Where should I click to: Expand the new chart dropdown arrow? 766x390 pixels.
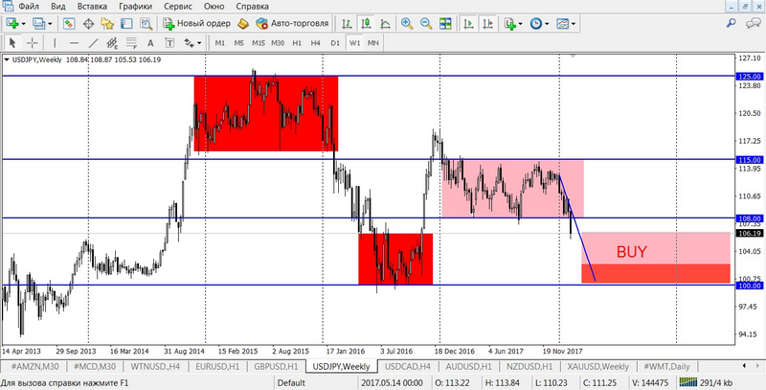pos(24,23)
